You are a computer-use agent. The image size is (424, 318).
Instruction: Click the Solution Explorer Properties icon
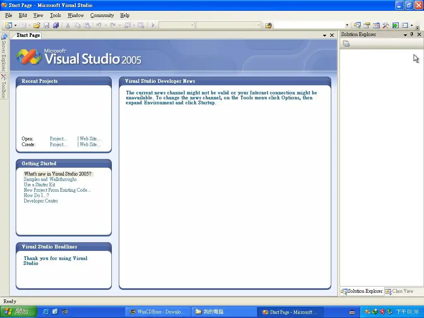[346, 43]
